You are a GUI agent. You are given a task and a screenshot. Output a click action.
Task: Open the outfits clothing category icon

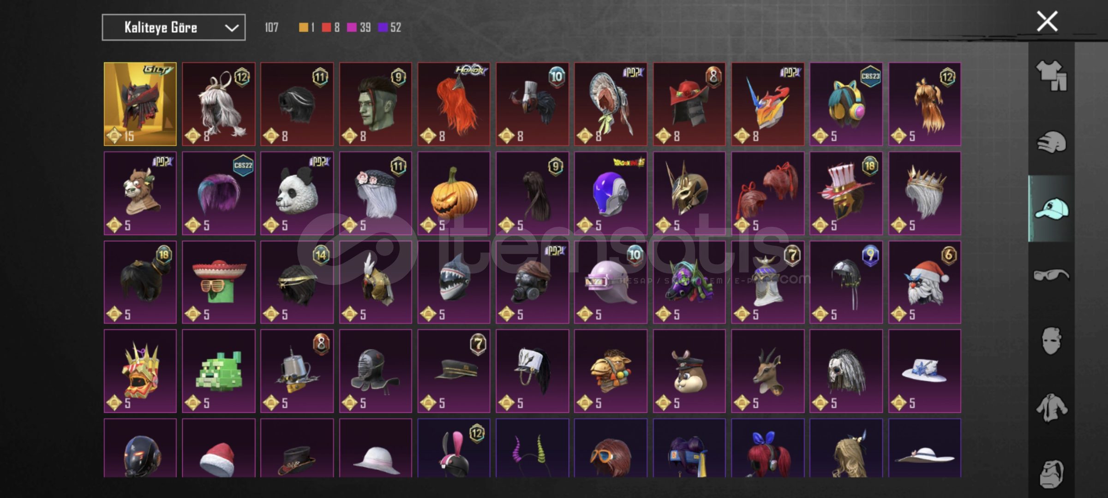coord(1051,75)
